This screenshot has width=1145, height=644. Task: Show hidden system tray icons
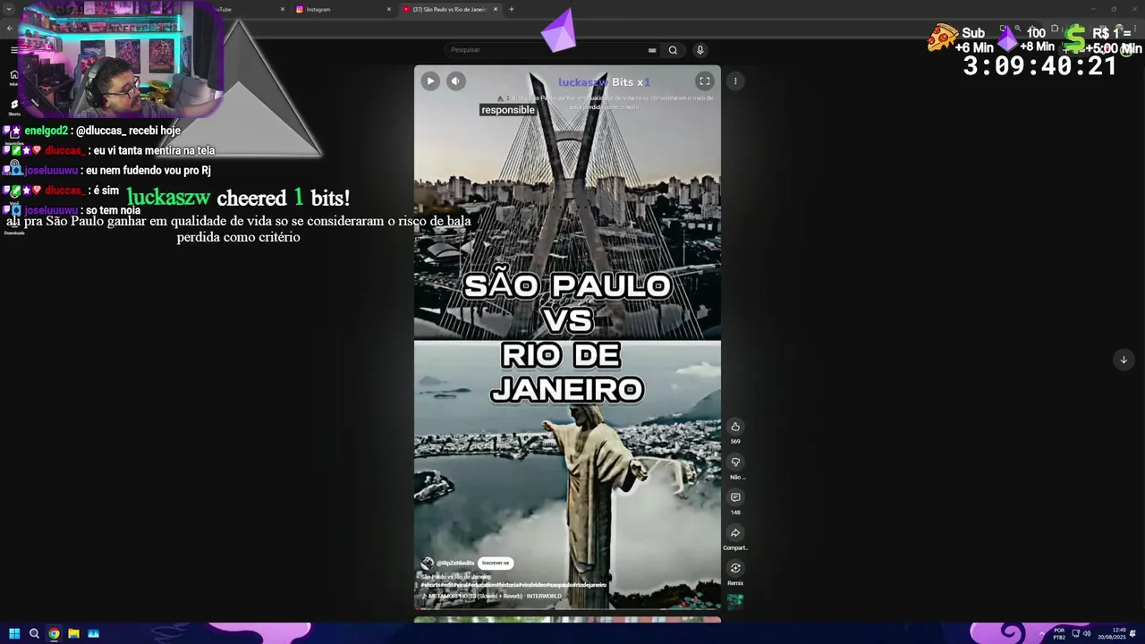pyautogui.click(x=1041, y=633)
